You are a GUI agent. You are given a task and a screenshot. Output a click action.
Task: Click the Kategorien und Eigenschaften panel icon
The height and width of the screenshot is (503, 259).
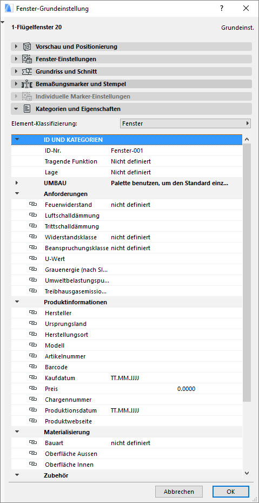tap(26, 109)
